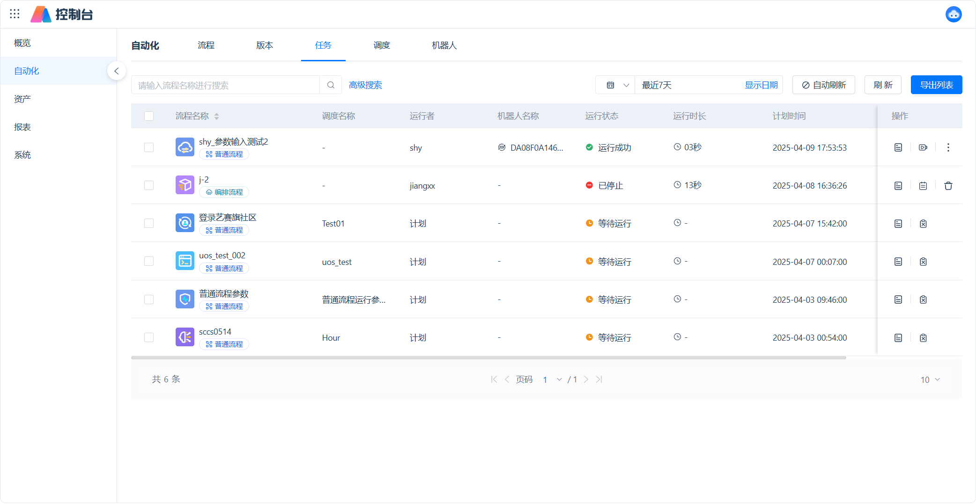Viewport: 976px width, 504px height.
Task: Click the 导出列表 button
Action: 936,85
